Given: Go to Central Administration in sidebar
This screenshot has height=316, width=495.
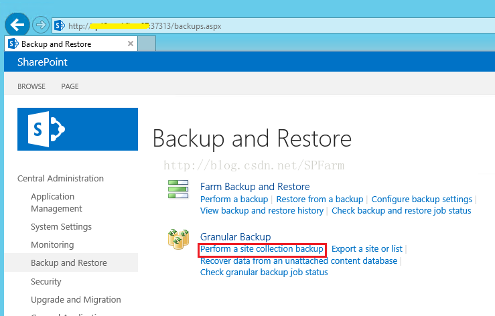Looking at the screenshot, I should (x=60, y=178).
